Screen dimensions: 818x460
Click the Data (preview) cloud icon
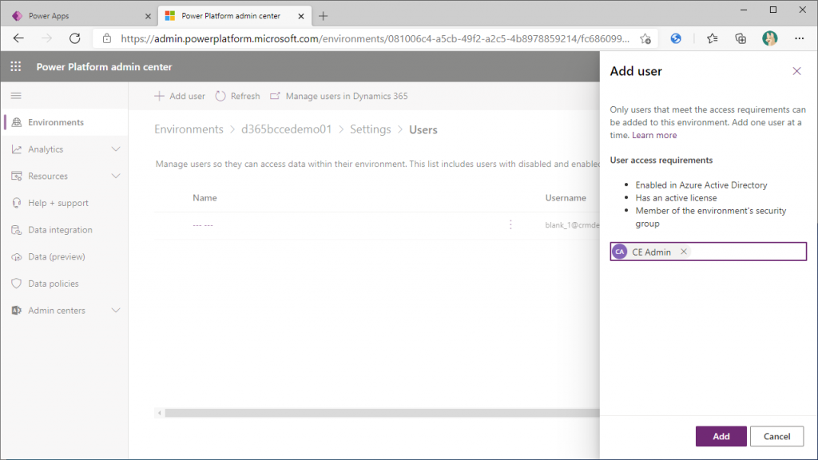17,256
